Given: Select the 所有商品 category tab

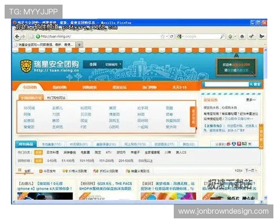Looking at the screenshot, I should pos(26,144).
